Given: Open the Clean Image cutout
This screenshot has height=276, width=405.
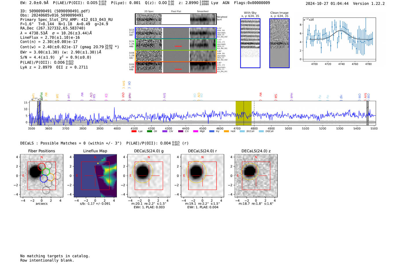Looking at the screenshot, I should [x=279, y=43].
